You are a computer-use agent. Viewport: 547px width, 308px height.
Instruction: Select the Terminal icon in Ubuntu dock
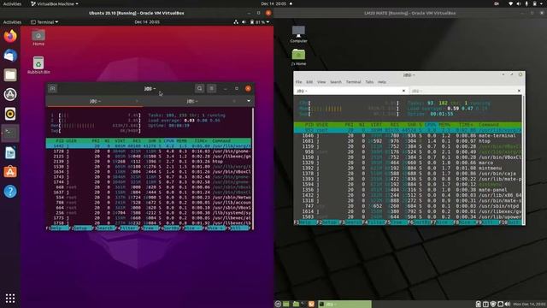click(10, 133)
